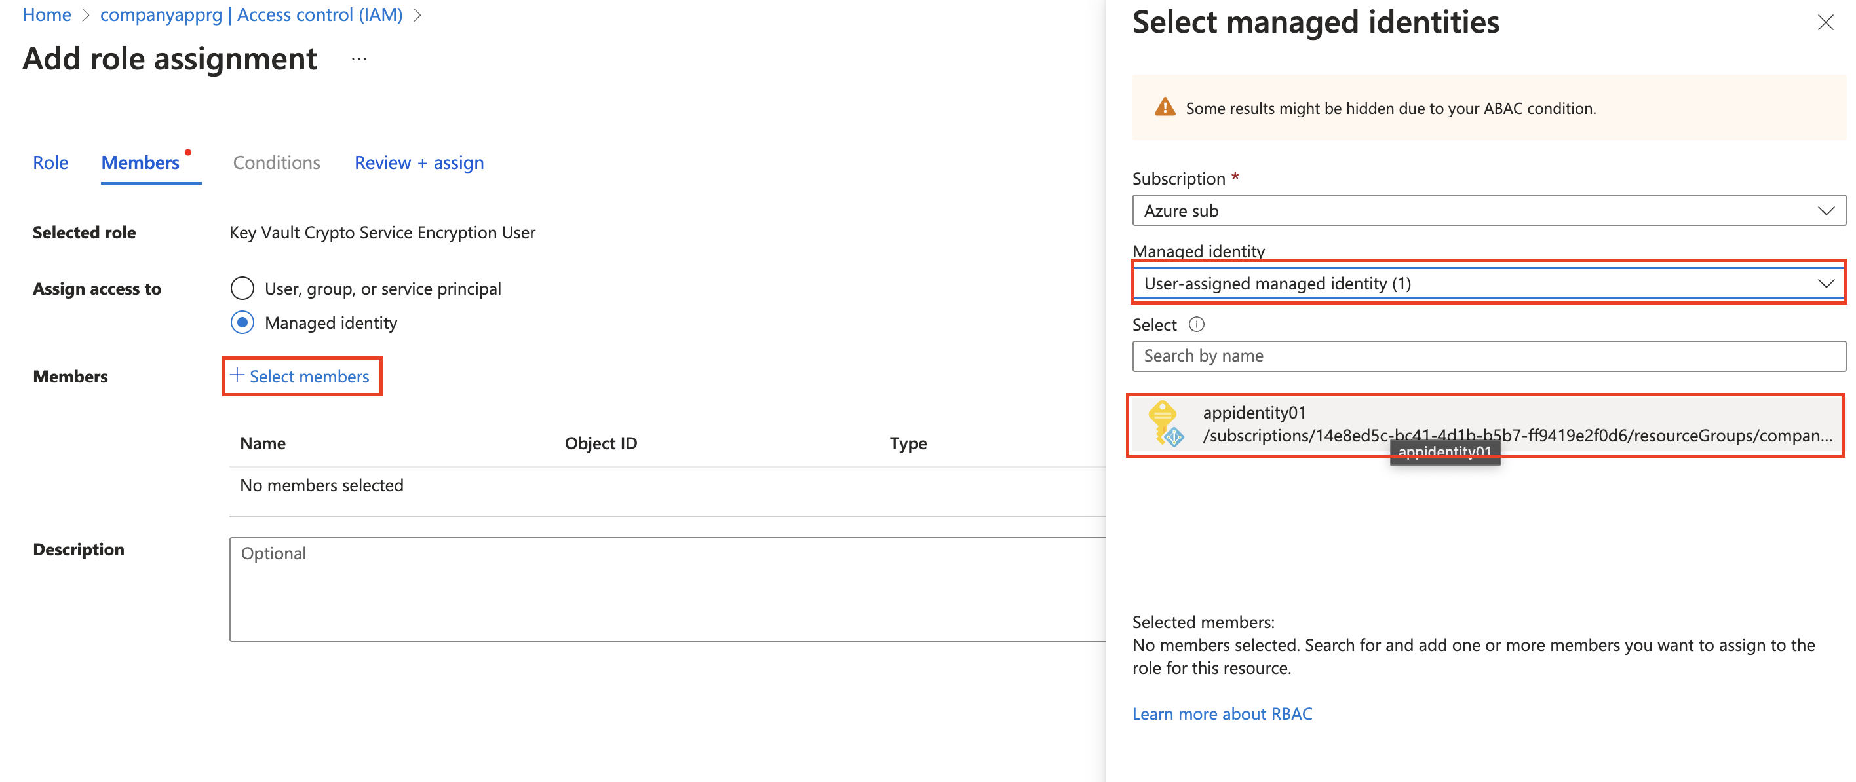Open companyapprg Access control (IAM) breadcrumb
1856x782 pixels.
[252, 14]
